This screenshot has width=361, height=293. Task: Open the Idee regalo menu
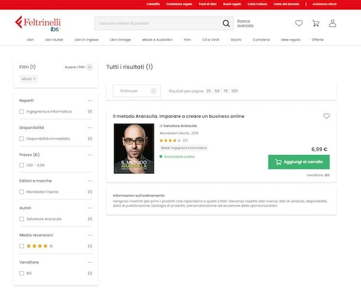pos(291,40)
